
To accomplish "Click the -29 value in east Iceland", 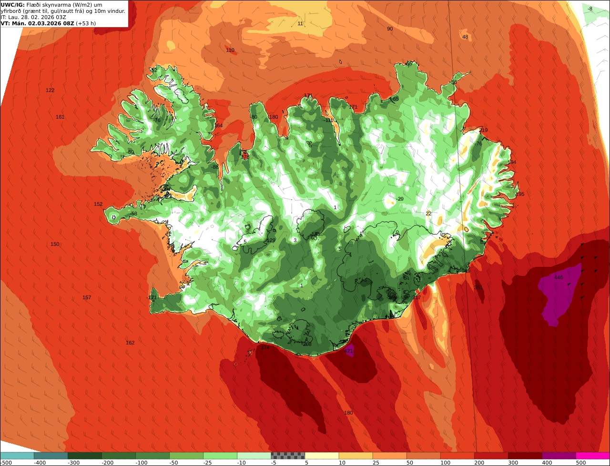I will pyautogui.click(x=400, y=199).
